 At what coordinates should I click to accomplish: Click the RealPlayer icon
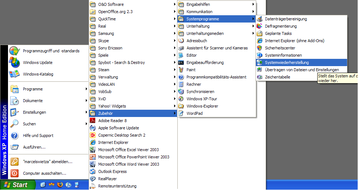[92, 179]
